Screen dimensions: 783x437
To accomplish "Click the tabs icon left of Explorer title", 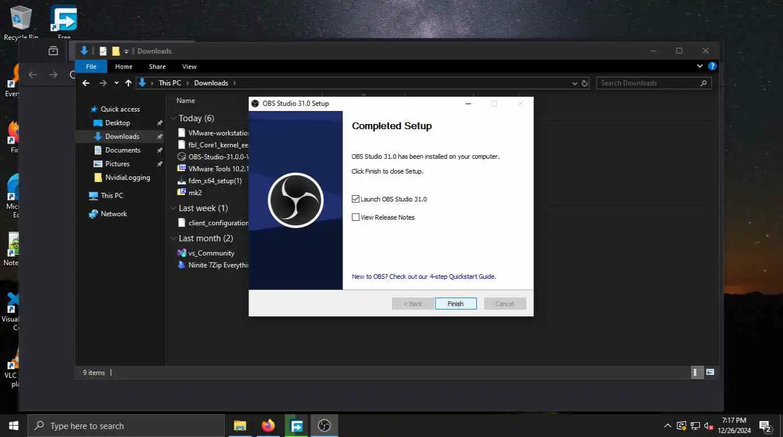I will pyautogui.click(x=53, y=51).
